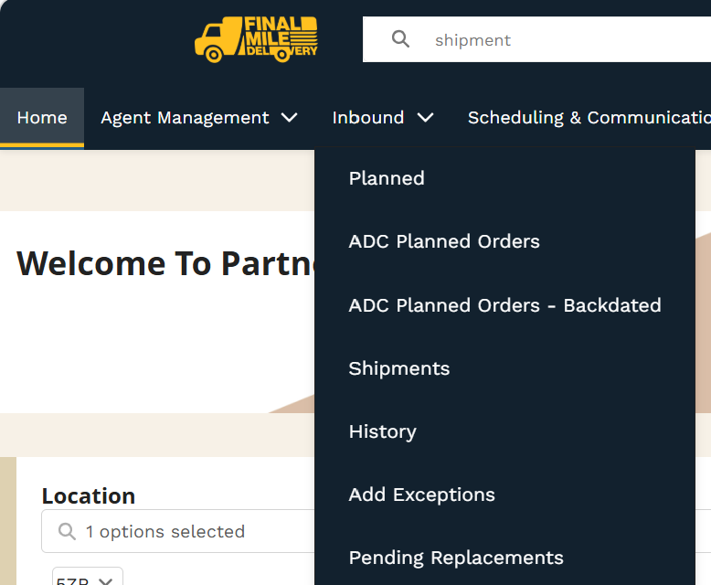The width and height of the screenshot is (711, 585).
Task: Open the Home tab
Action: [x=42, y=118]
